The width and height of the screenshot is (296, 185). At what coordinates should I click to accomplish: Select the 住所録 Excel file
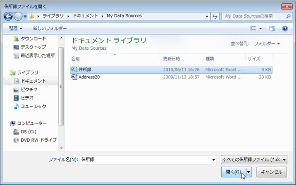click(171, 69)
